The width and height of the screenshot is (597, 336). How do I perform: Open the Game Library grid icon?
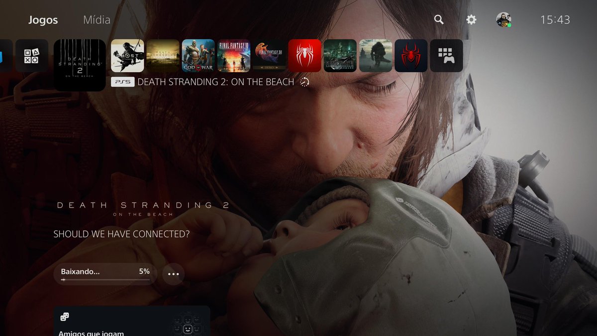446,56
